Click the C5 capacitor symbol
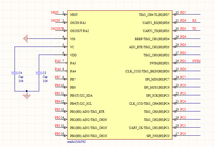 (39, 73)
